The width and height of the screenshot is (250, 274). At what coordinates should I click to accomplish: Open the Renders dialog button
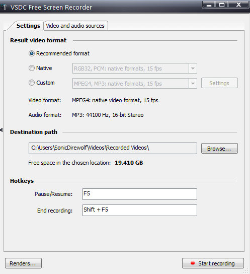click(x=23, y=263)
